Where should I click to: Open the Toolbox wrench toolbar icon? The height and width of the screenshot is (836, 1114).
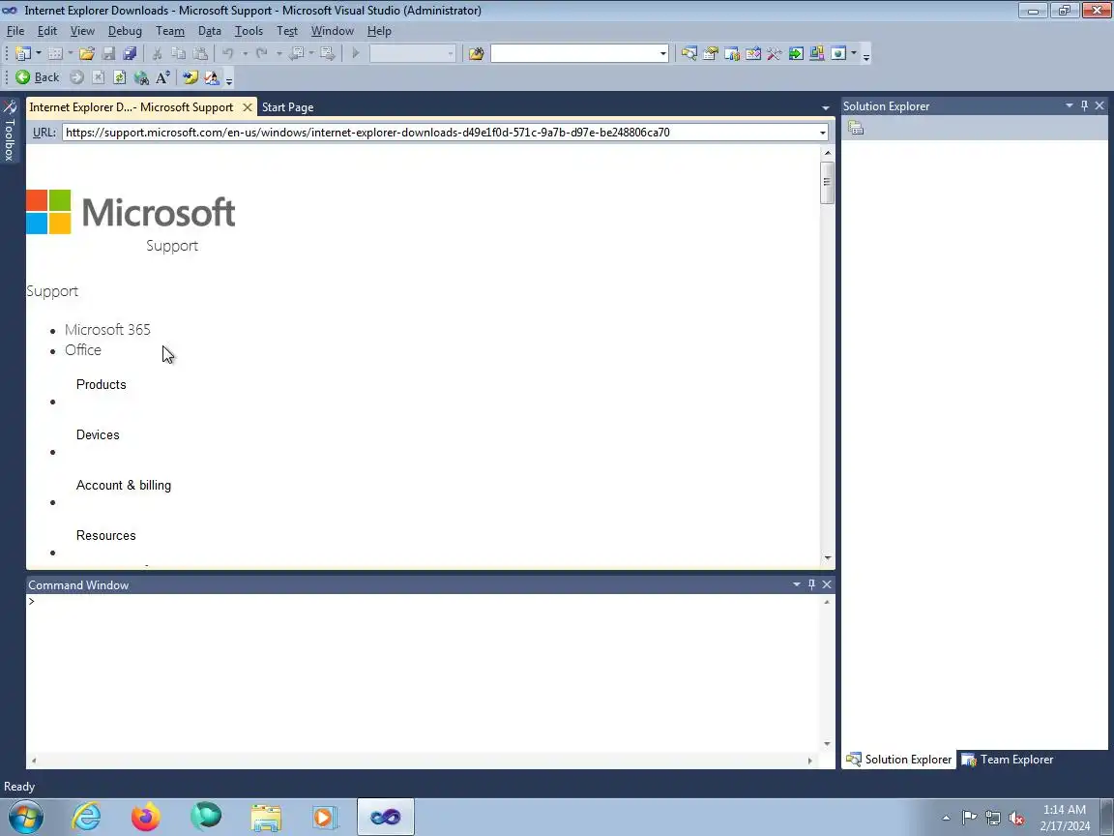point(775,53)
